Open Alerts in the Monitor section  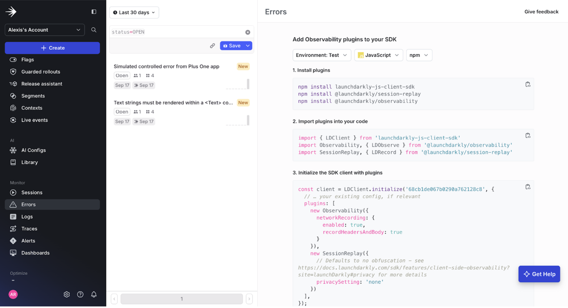pos(28,241)
